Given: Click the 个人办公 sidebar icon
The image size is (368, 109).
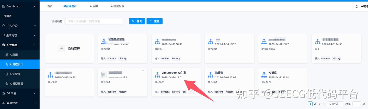Looking at the screenshot, I should point(4,26).
